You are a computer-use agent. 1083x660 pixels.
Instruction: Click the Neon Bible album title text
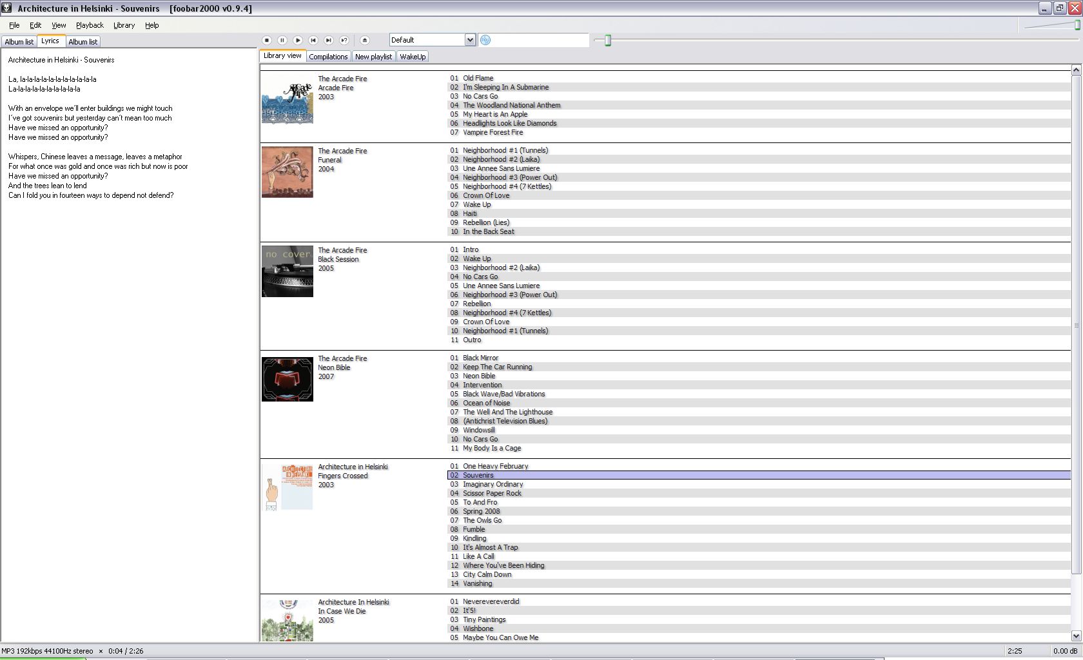(x=334, y=367)
